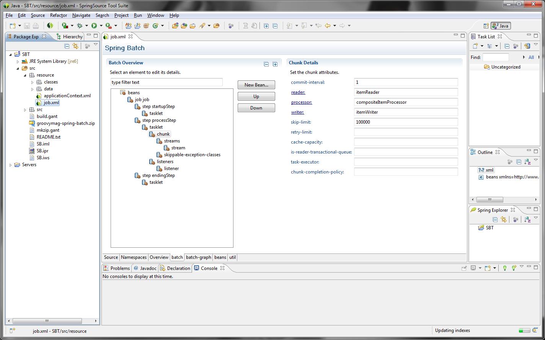The width and height of the screenshot is (545, 340).
Task: Show background operations icon in status bar
Action: [535, 330]
